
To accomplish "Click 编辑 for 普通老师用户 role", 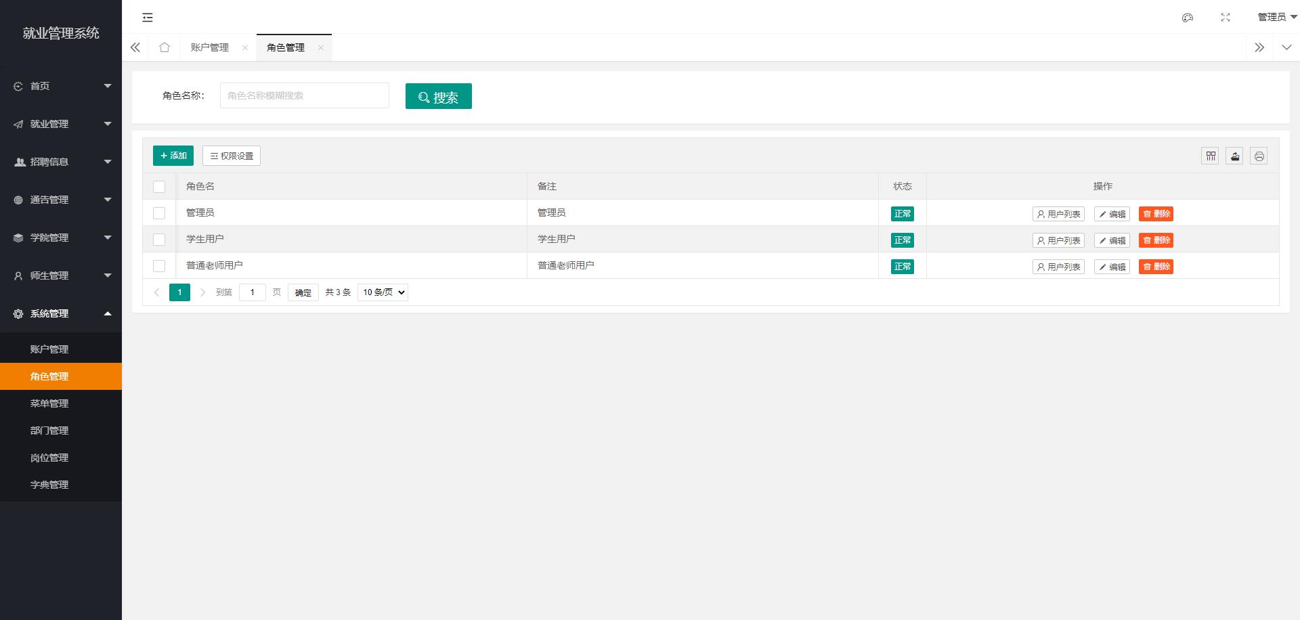I will [x=1112, y=267].
